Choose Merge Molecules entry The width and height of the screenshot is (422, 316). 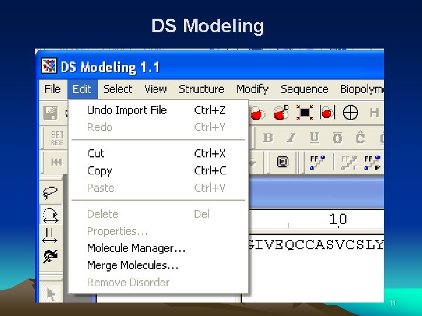click(158, 266)
